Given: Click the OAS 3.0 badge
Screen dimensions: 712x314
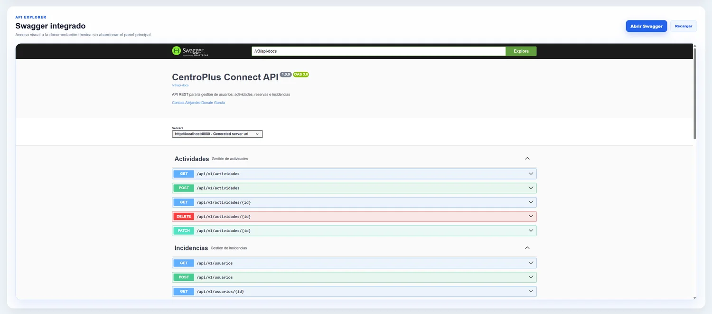Looking at the screenshot, I should [301, 75].
